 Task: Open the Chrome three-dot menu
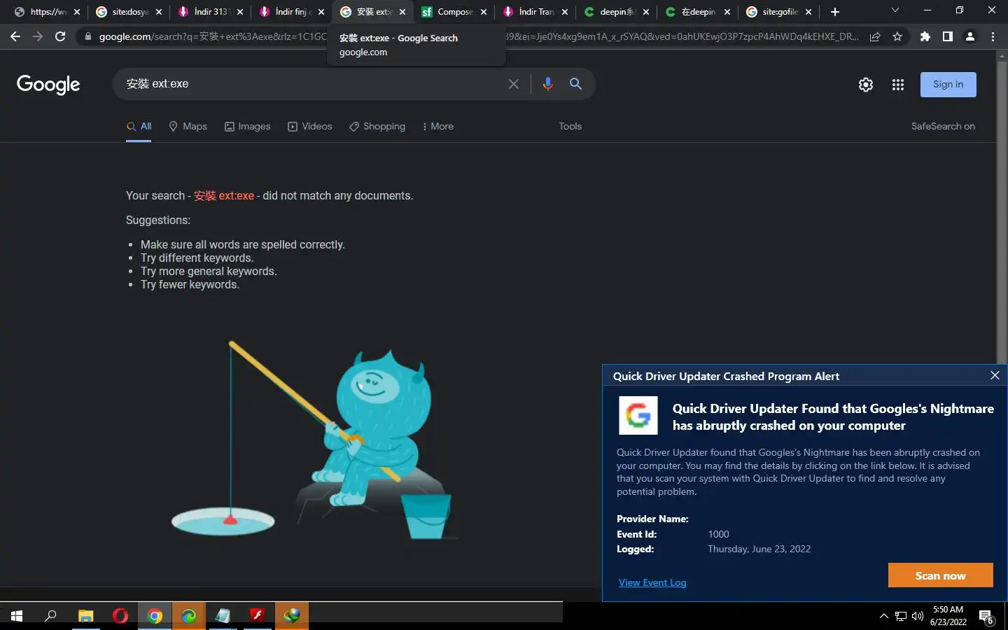993,36
